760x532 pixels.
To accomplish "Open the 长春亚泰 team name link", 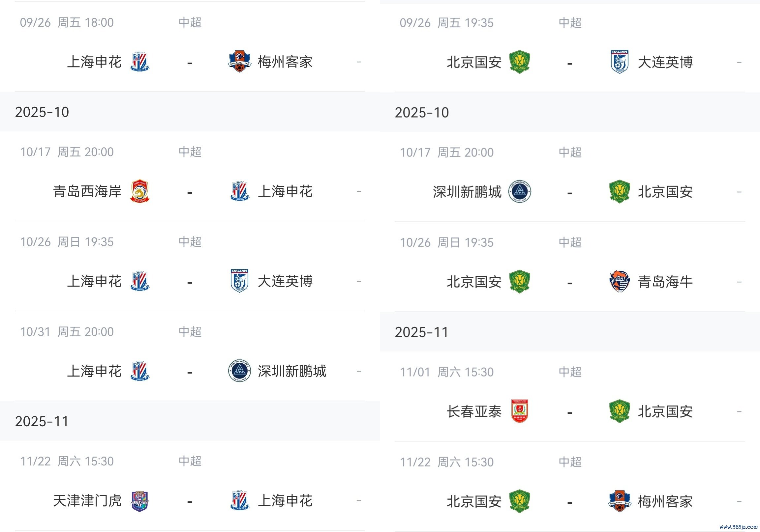I will (x=474, y=412).
